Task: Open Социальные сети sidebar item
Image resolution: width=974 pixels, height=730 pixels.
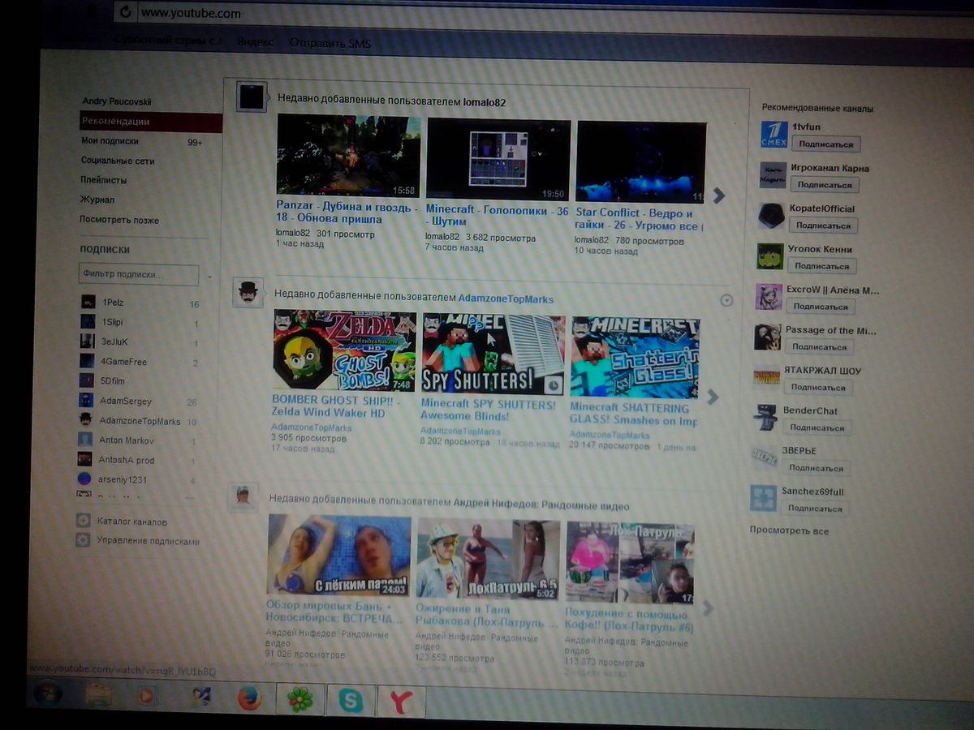Action: pyautogui.click(x=118, y=161)
